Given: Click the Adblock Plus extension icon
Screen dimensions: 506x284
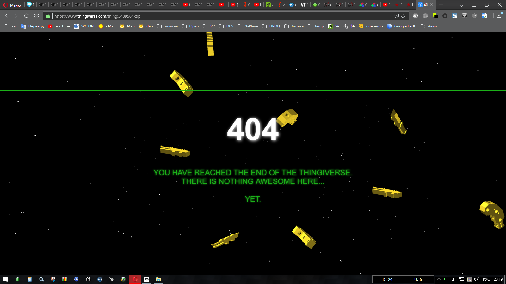Looking at the screenshot, I should point(416,16).
